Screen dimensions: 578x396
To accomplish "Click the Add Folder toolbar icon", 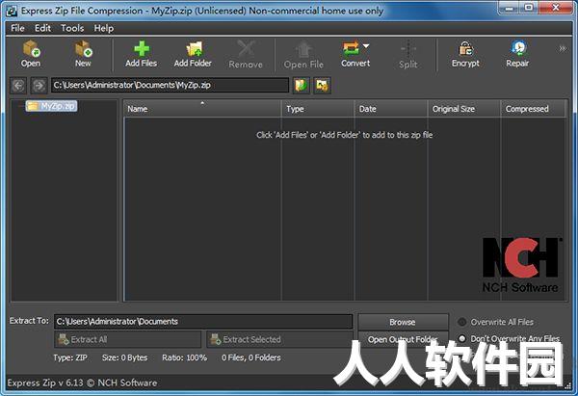I will [x=193, y=54].
